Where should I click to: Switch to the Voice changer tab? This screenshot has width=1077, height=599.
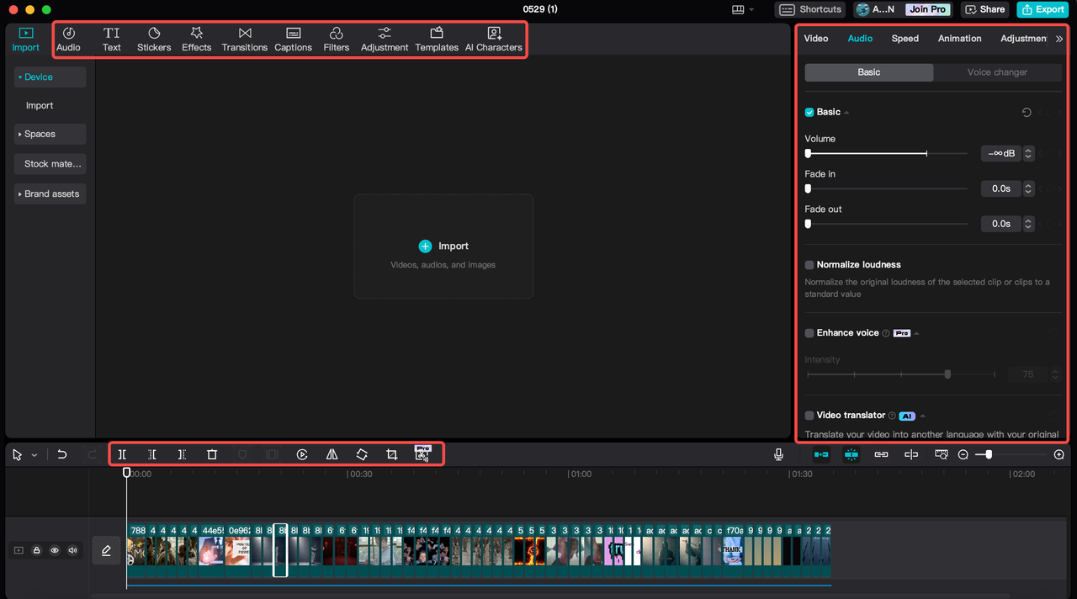997,72
